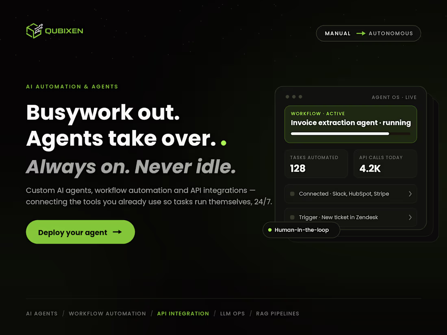Click the green status dot in Human-in-the-loop
447x335 pixels.
pos(270,230)
